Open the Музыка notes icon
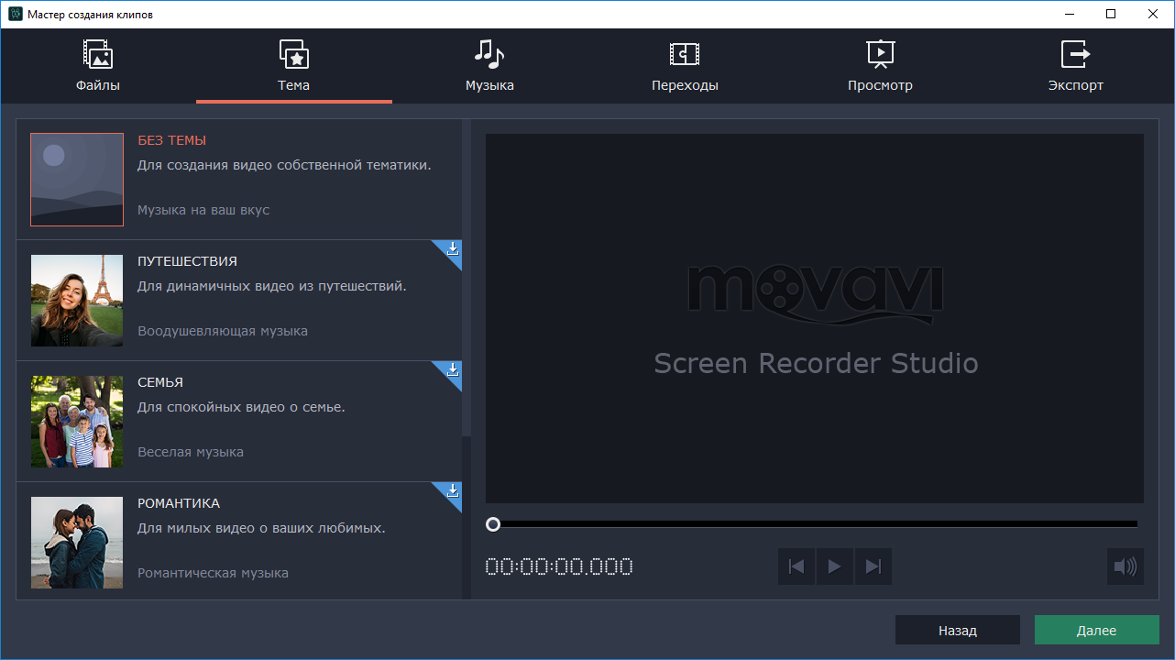This screenshot has width=1175, height=660. (489, 54)
